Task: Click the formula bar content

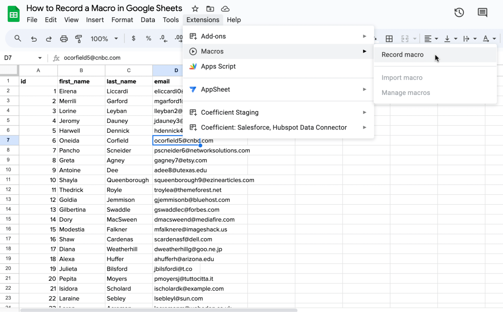Action: pyautogui.click(x=92, y=58)
